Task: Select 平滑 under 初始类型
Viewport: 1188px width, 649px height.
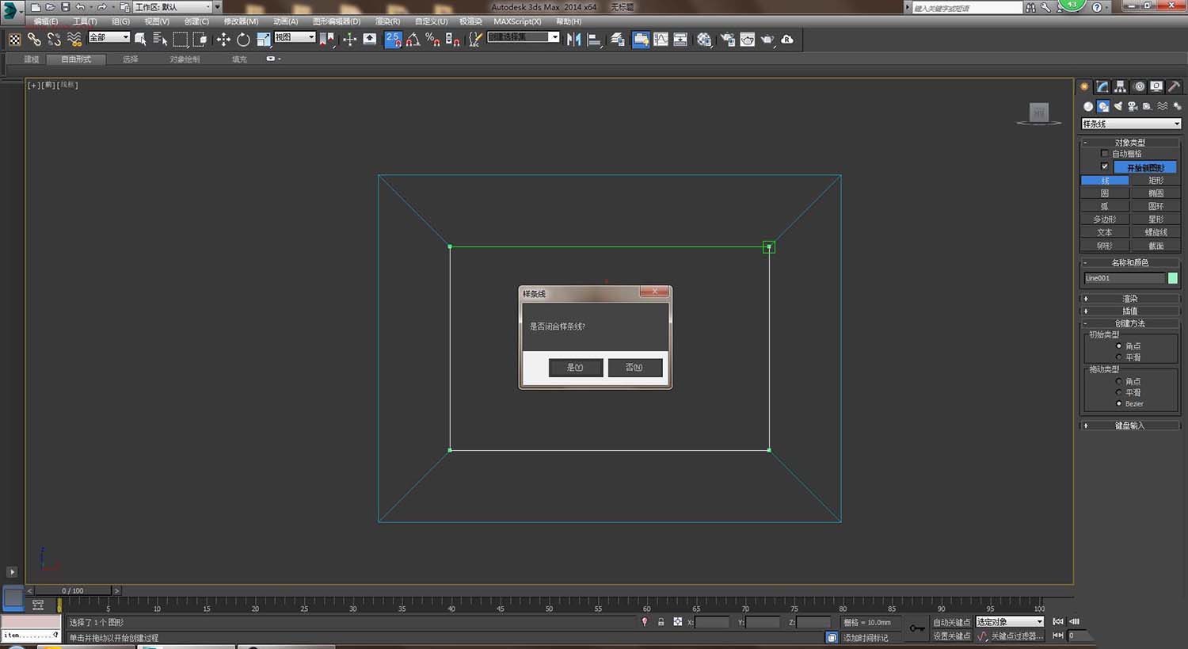Action: coord(1119,357)
